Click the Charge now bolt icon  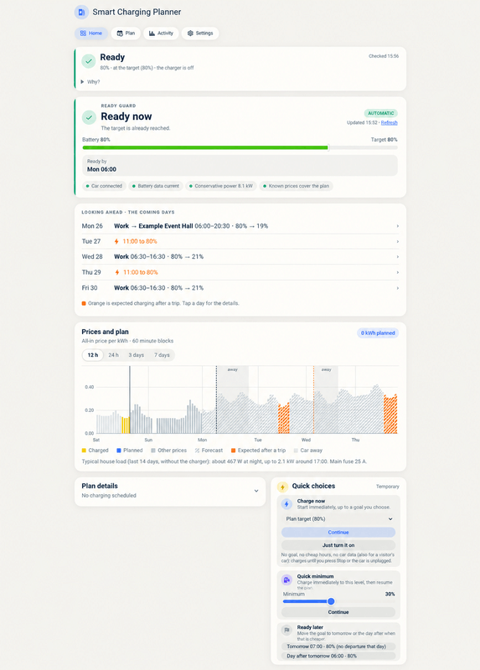(x=286, y=504)
